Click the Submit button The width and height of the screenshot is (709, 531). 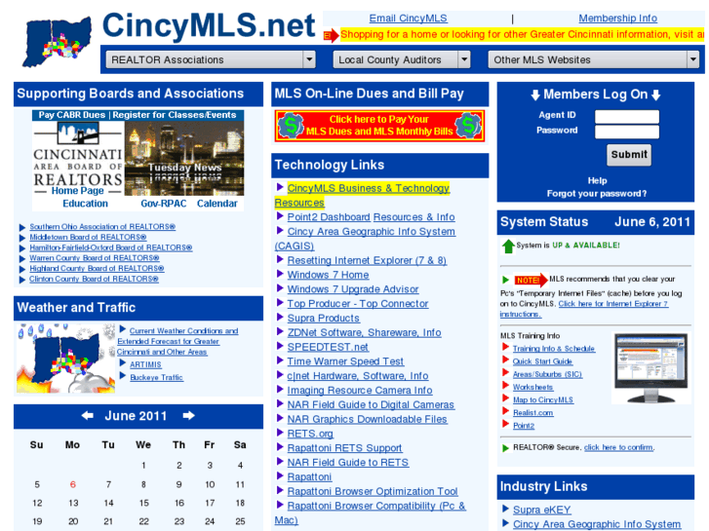[x=629, y=155]
